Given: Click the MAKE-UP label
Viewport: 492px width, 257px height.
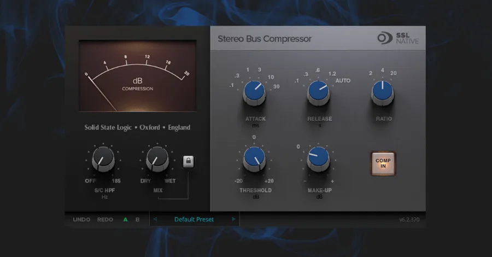Looking at the screenshot, I should [x=319, y=190].
